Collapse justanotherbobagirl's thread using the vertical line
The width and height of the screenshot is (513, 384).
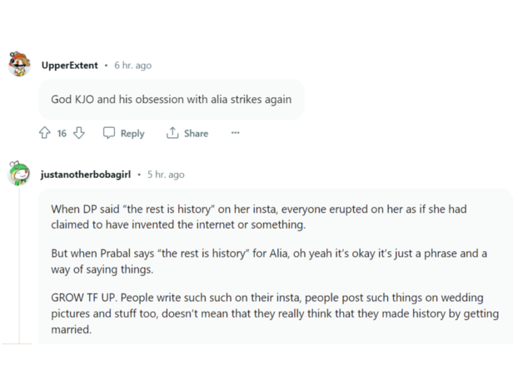(18, 266)
